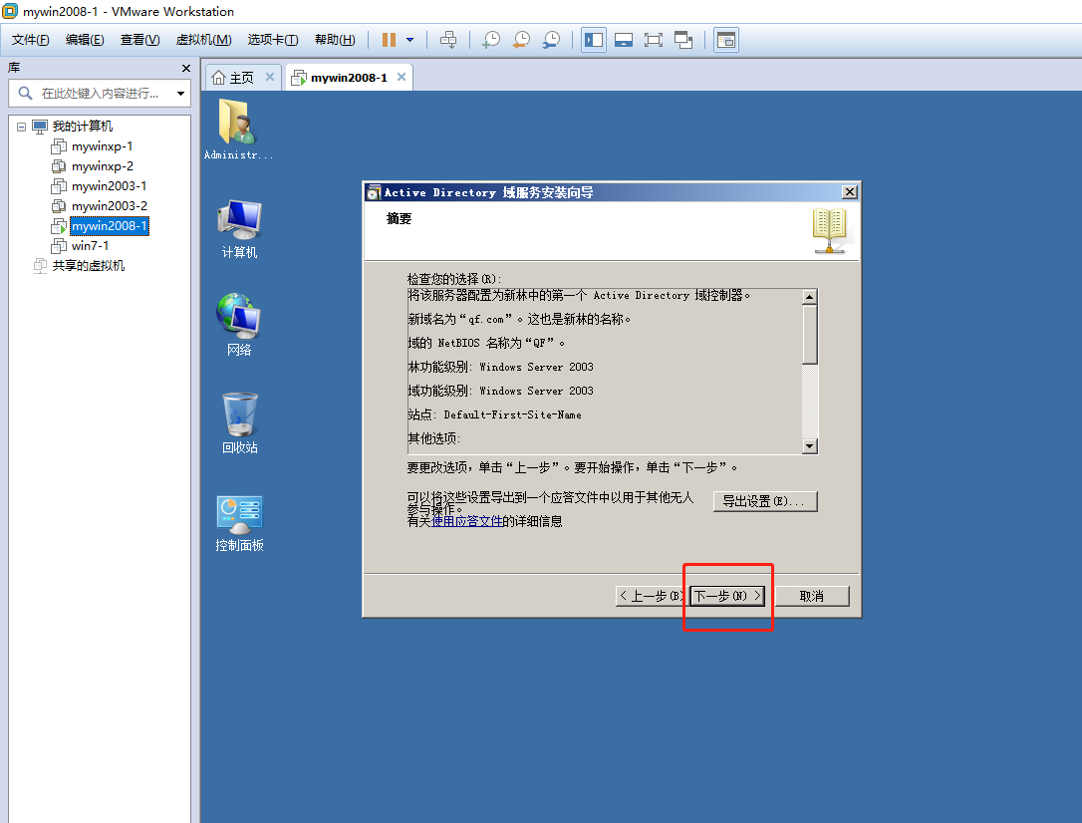Click the wizard title bar icon
1082x823 pixels.
coord(374,191)
